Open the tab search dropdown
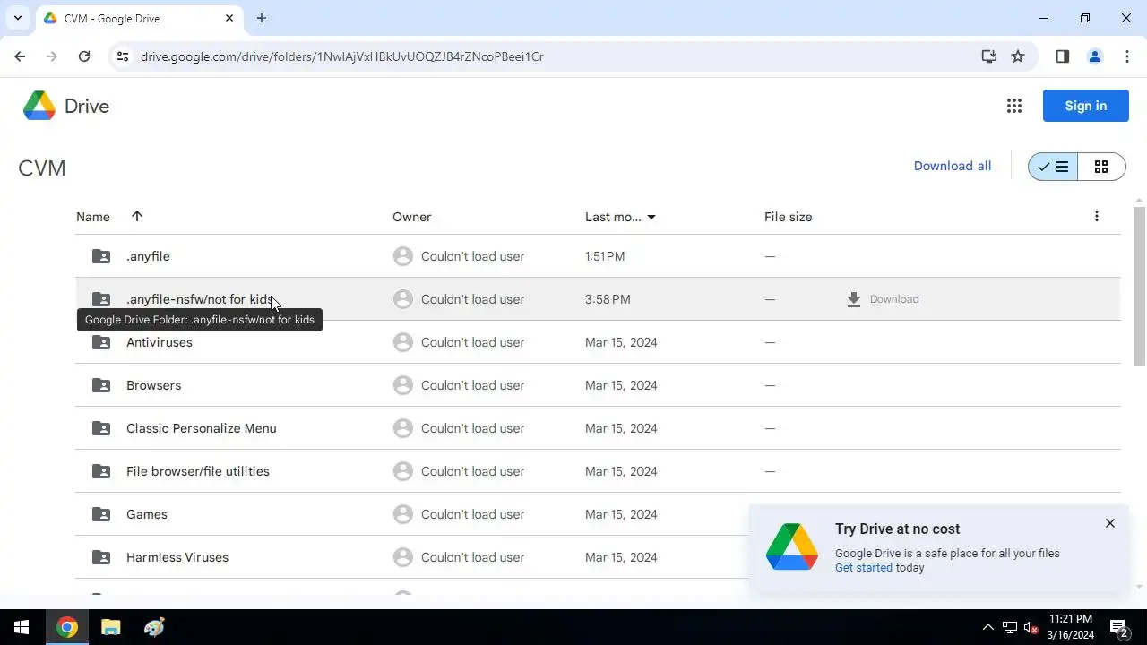This screenshot has width=1147, height=645. pyautogui.click(x=17, y=18)
